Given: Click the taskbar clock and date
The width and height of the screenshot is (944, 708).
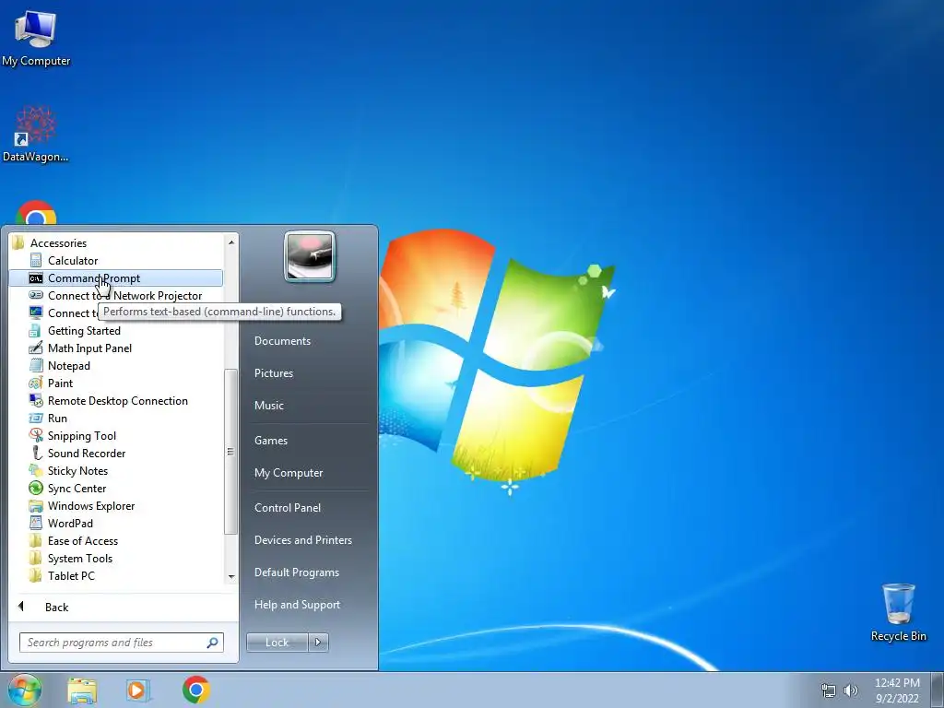Looking at the screenshot, I should (897, 690).
